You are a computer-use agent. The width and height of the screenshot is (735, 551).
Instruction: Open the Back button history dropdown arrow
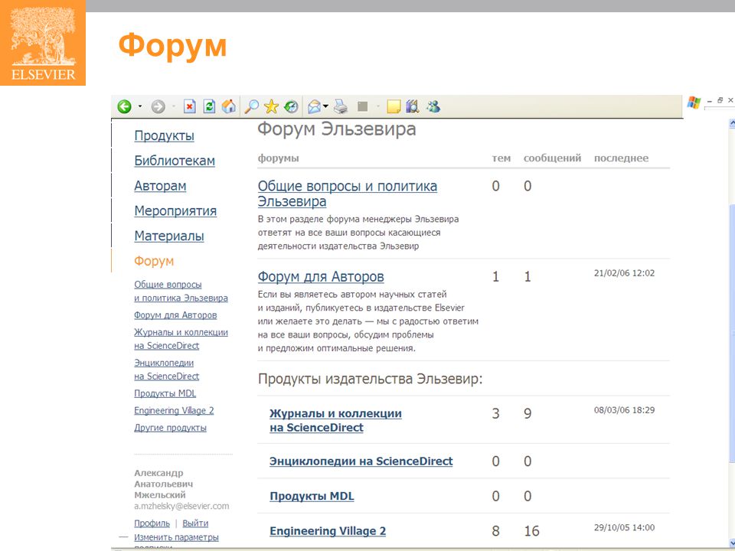point(139,107)
